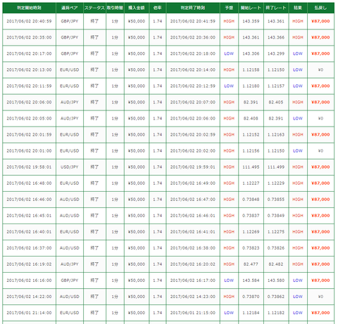The width and height of the screenshot is (338, 324).
Task: Click end time 2017/06/02 20:12:59
Action: coord(193,86)
